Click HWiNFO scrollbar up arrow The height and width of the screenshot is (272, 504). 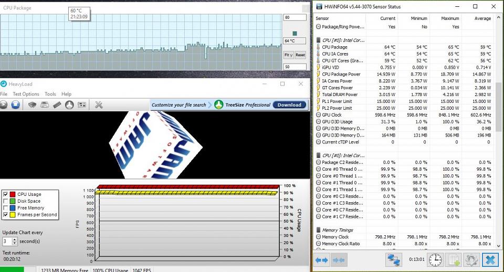[499, 17]
